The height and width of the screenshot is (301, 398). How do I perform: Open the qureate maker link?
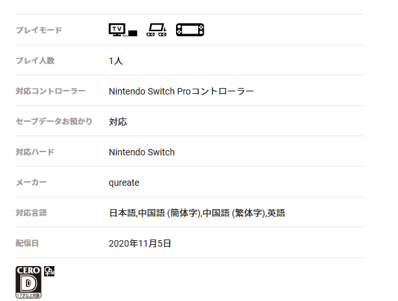(124, 183)
